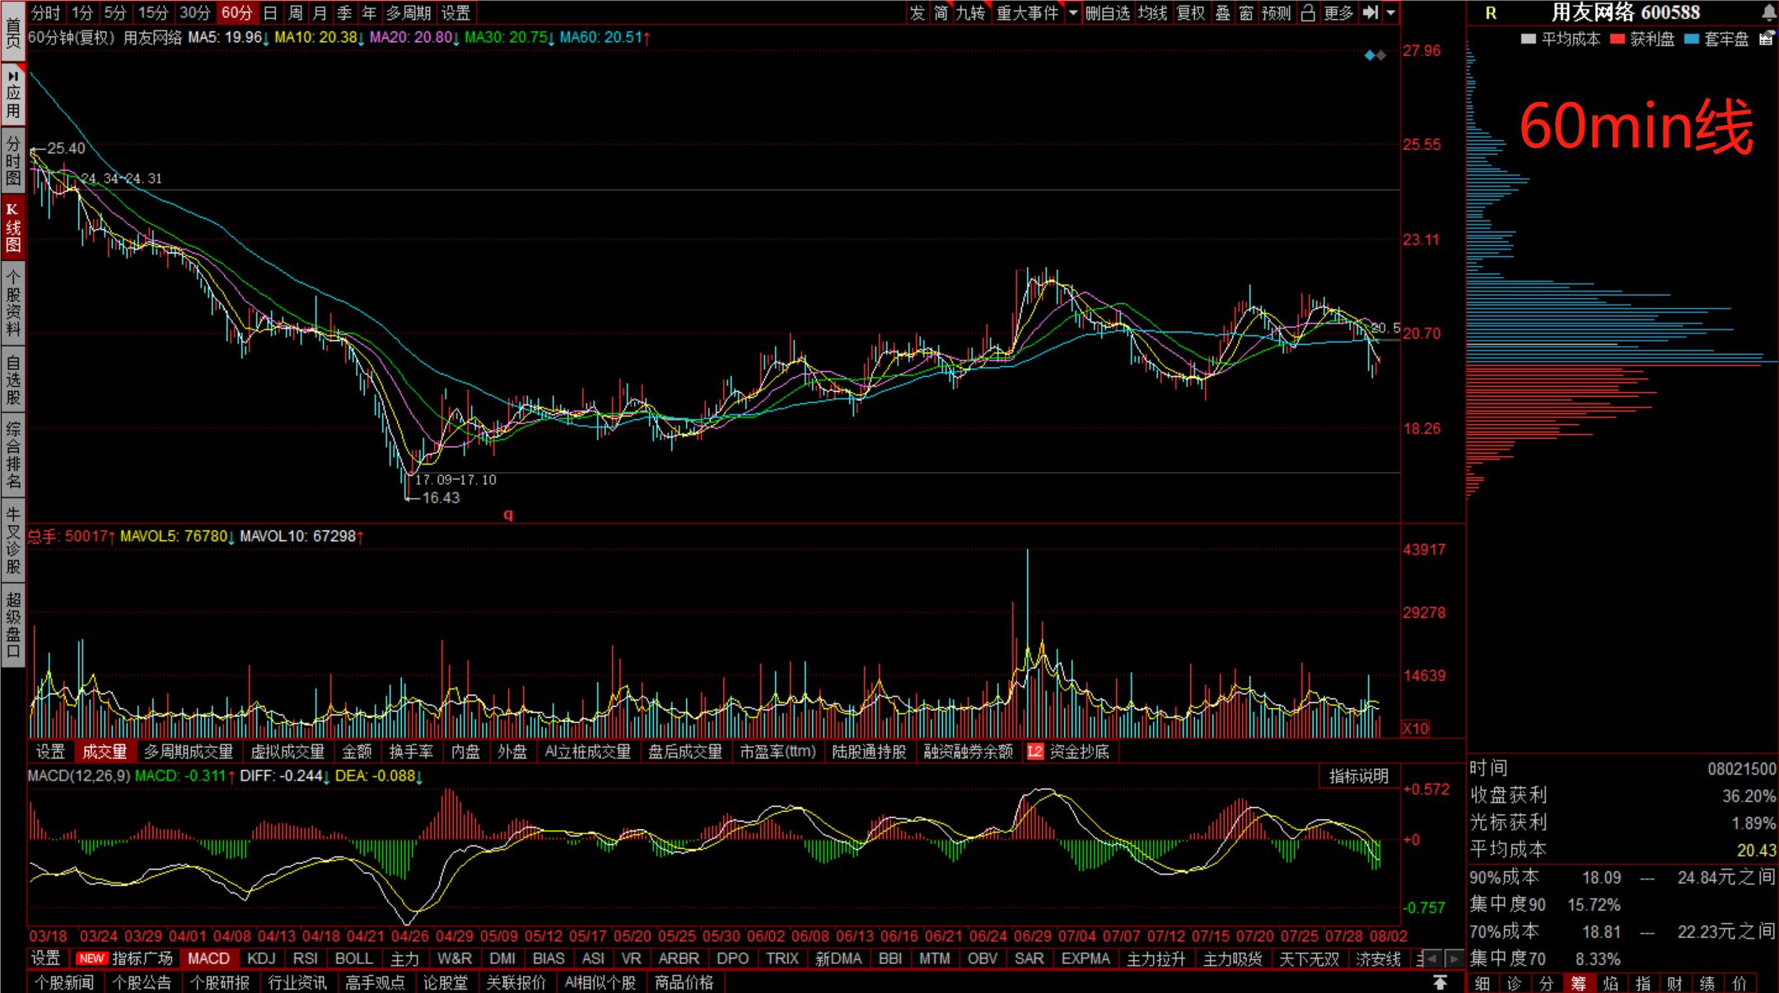Screen dimensions: 1779x993
Task: Switch to the 日 daily period tab
Action: tap(270, 12)
